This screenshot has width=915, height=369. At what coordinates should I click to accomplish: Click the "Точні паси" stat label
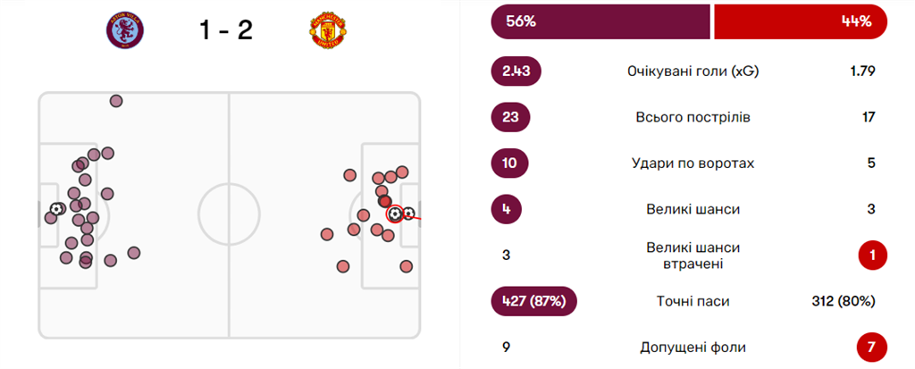click(x=693, y=301)
